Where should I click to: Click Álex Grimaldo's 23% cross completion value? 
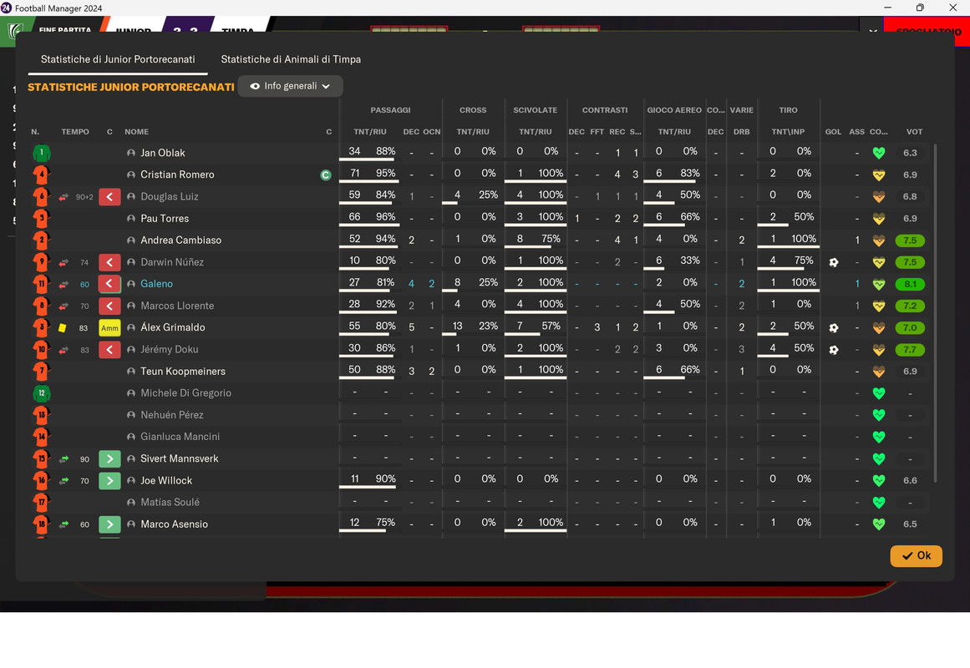tap(488, 326)
